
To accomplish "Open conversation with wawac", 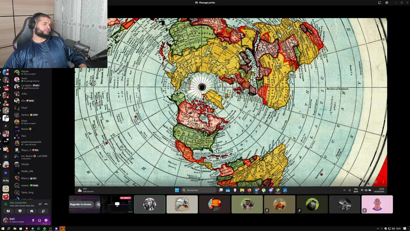I will tap(31, 185).
